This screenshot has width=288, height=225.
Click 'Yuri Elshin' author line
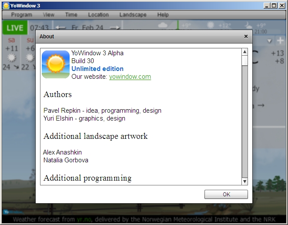[x=84, y=118]
